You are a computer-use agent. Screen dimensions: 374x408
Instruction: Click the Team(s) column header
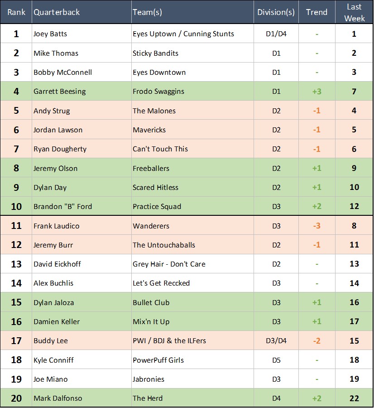click(x=147, y=12)
